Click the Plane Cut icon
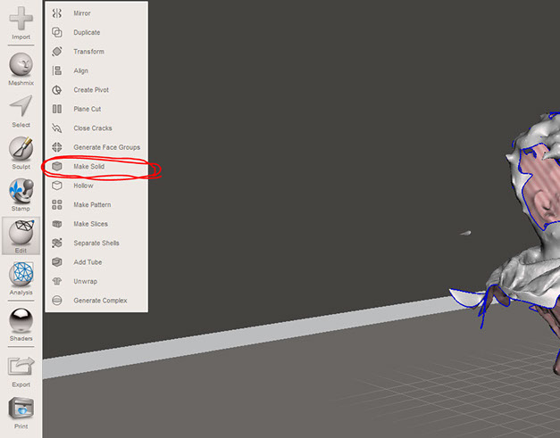This screenshot has height=438, width=560. pos(57,109)
